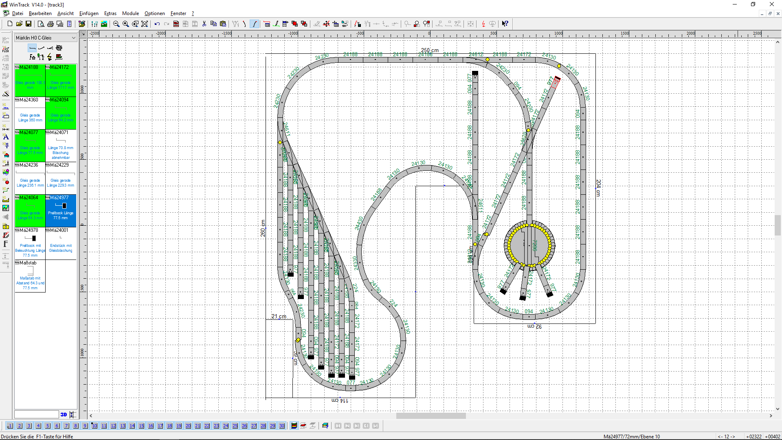Toggle layer 5 button
The width and height of the screenshot is (782, 440).
coord(48,426)
